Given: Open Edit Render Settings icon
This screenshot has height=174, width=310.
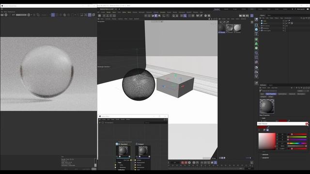Looking at the screenshot, I should [248, 15].
